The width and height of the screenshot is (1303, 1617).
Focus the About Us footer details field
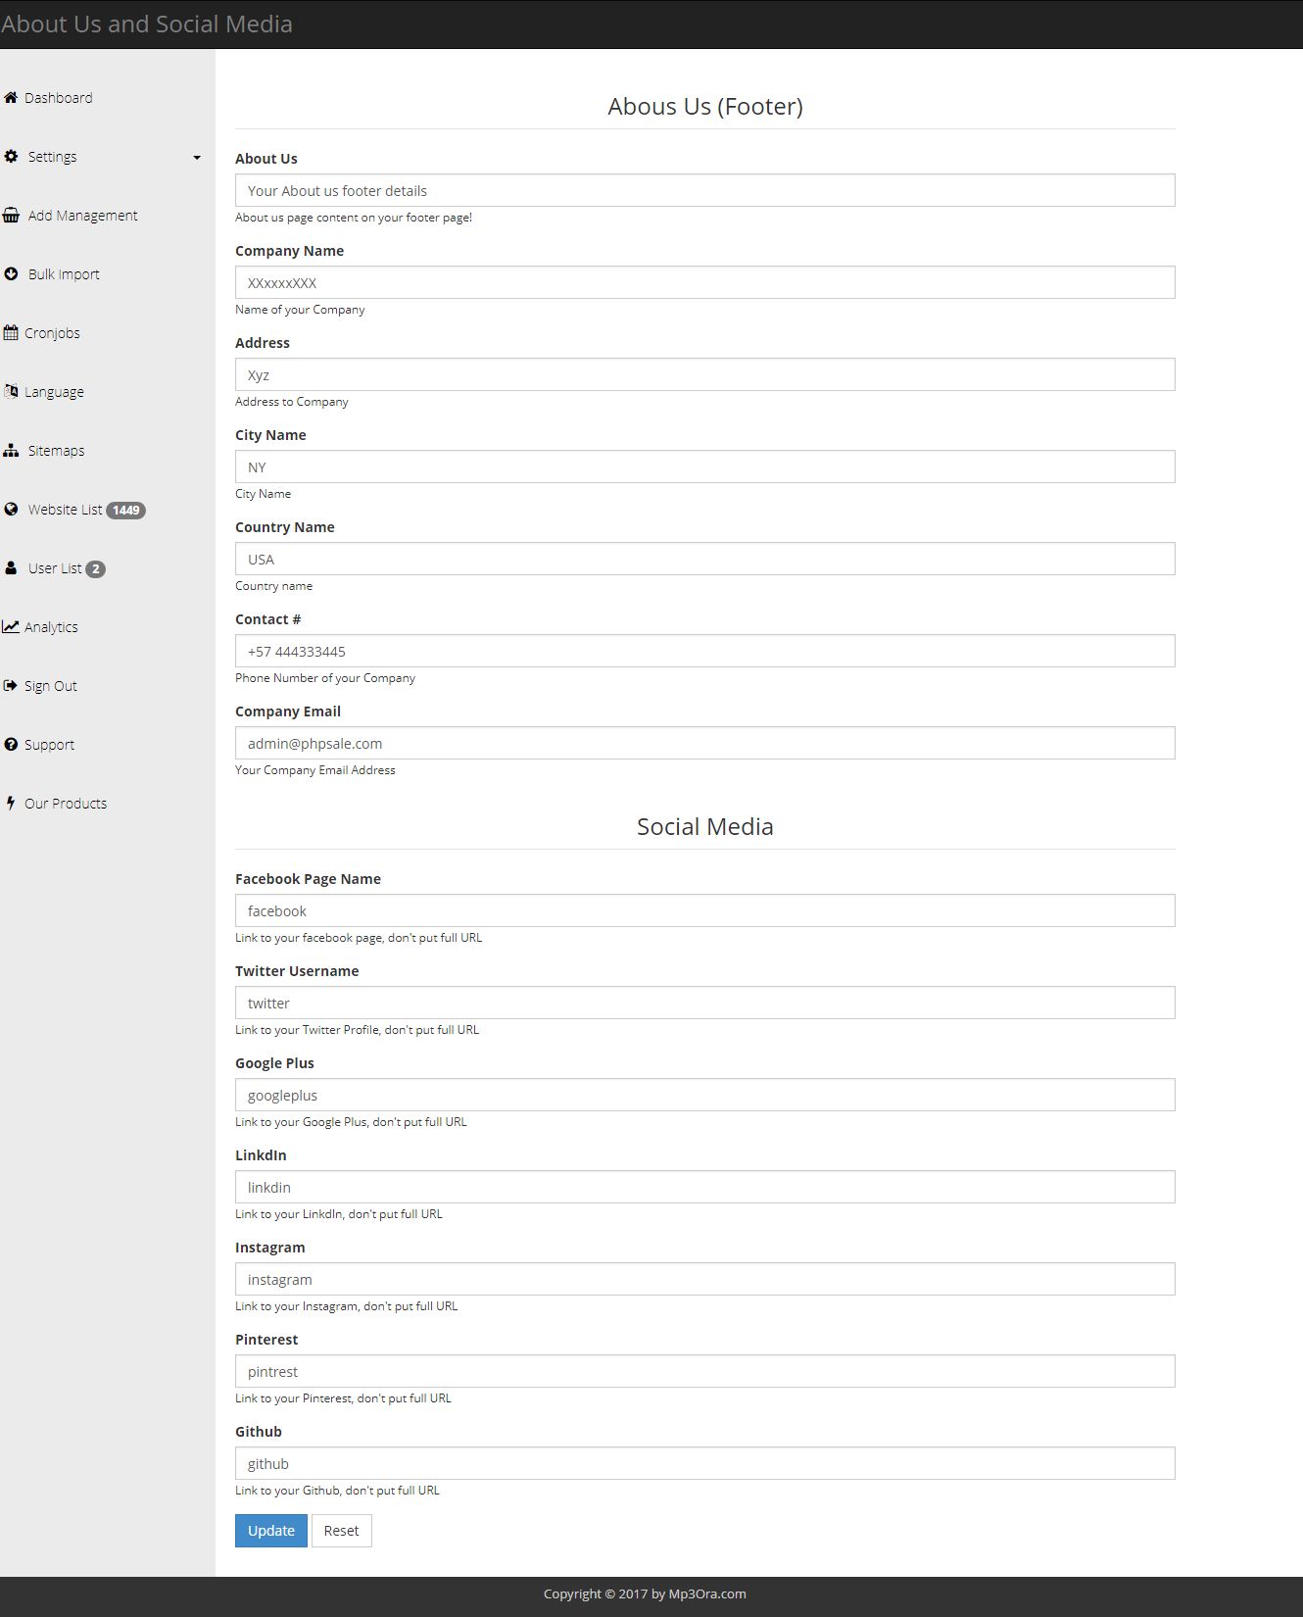[705, 190]
